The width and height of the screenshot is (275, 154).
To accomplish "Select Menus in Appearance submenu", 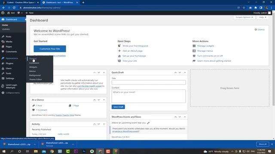I will (x=33, y=71).
